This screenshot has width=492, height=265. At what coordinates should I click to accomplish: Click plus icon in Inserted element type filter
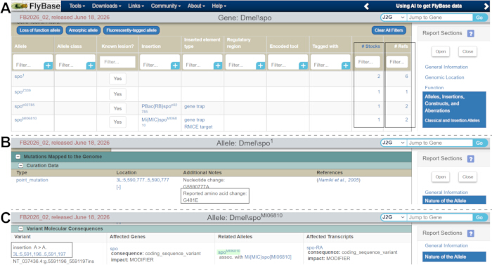click(218, 65)
